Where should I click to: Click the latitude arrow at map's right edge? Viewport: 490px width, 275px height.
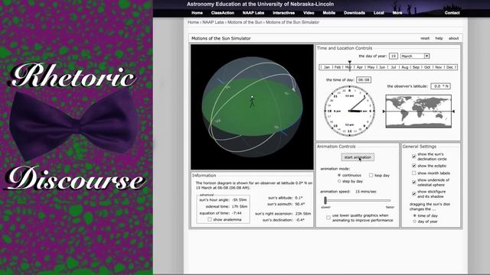(453, 112)
